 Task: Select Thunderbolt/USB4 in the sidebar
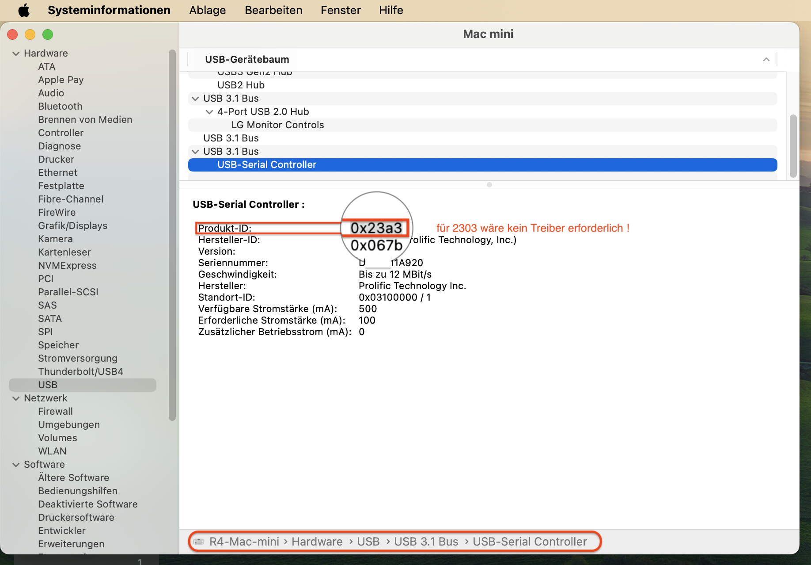[81, 371]
